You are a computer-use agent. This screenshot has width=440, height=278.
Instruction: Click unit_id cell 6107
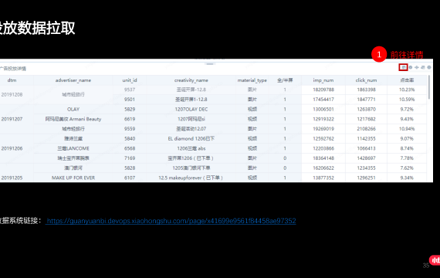130,178
